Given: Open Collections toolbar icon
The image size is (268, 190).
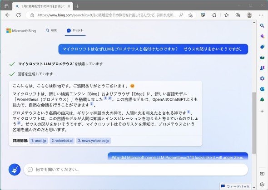Looking at the screenshot, I should tap(238, 15).
